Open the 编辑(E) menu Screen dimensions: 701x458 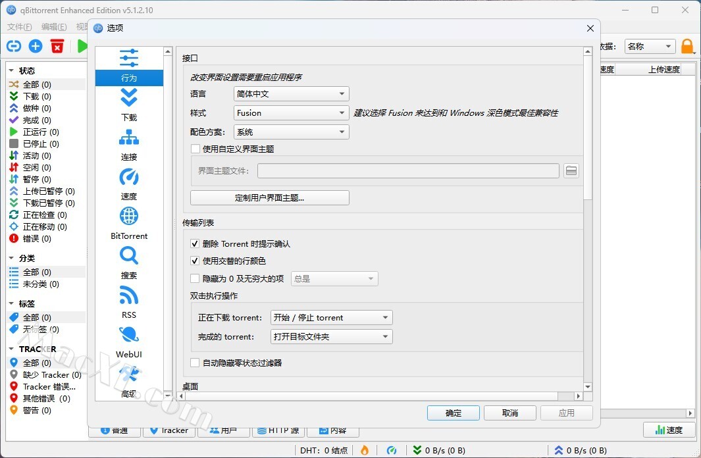click(x=54, y=27)
